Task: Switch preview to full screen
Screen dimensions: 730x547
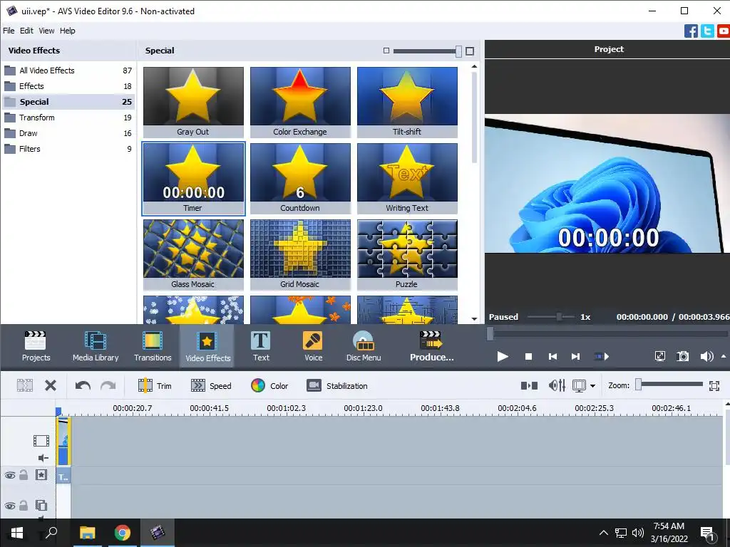Action: point(659,357)
